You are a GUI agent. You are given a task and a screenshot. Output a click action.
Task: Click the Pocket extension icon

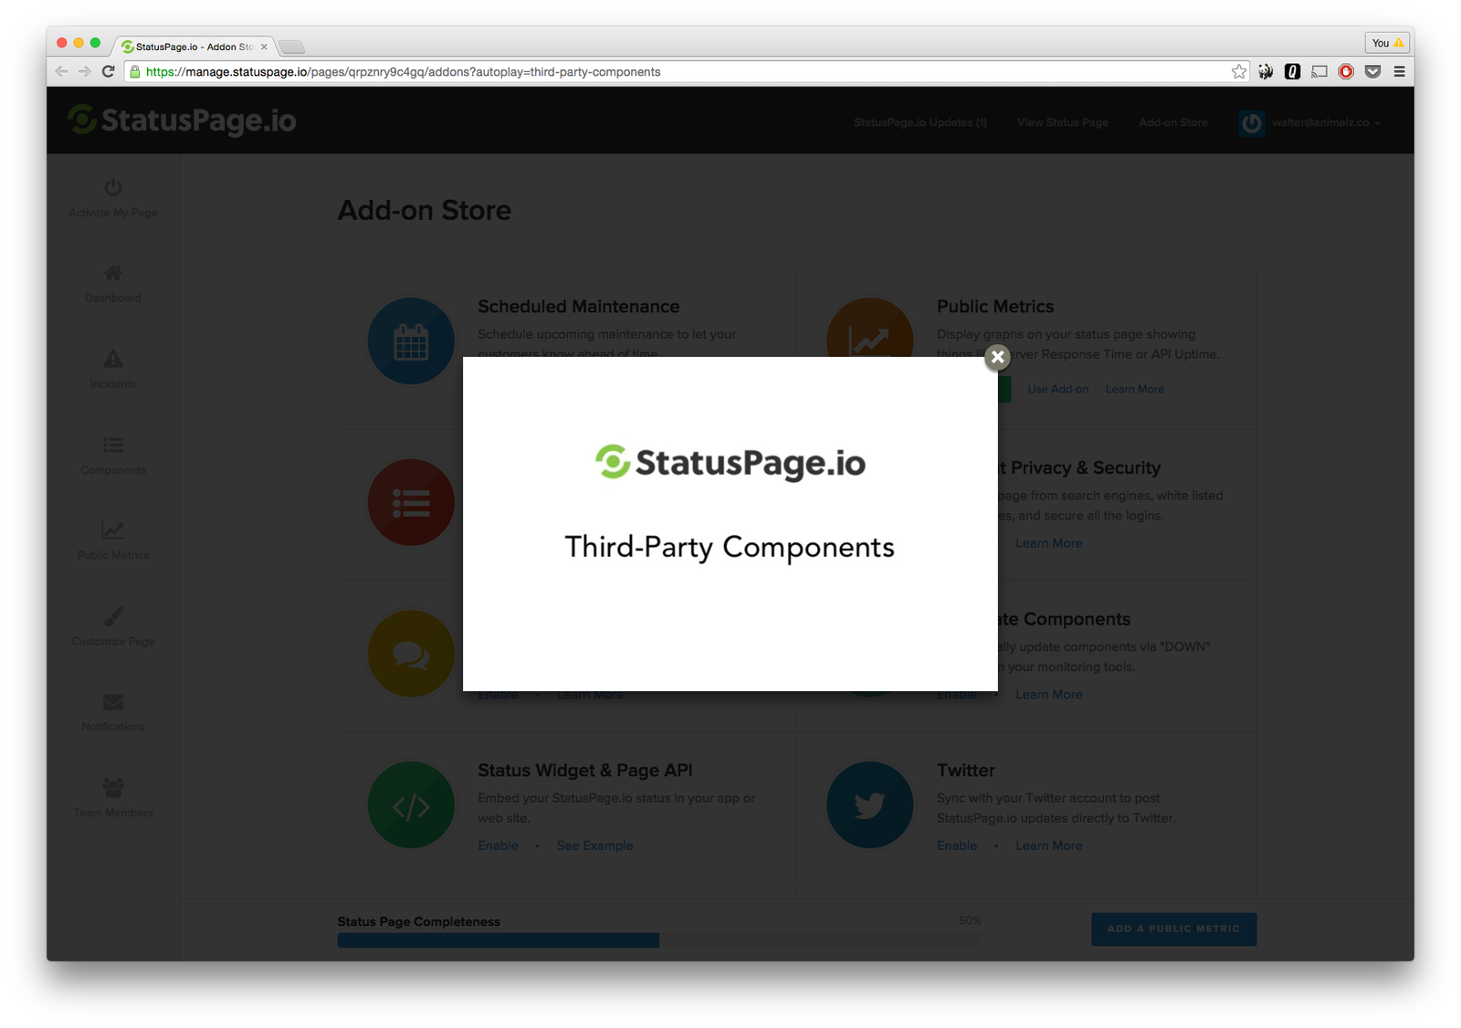tap(1372, 71)
